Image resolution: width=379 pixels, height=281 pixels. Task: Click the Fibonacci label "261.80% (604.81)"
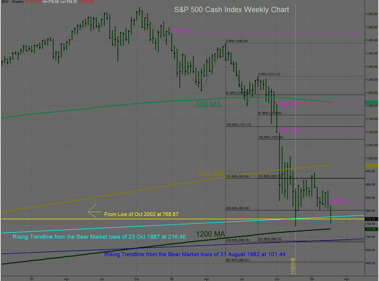238,260
